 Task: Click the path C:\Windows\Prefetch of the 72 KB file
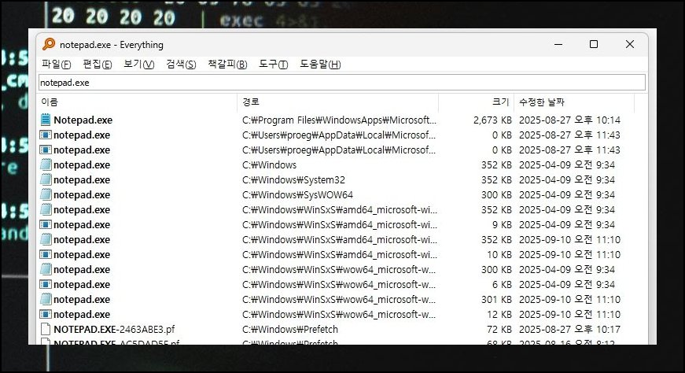coord(290,329)
